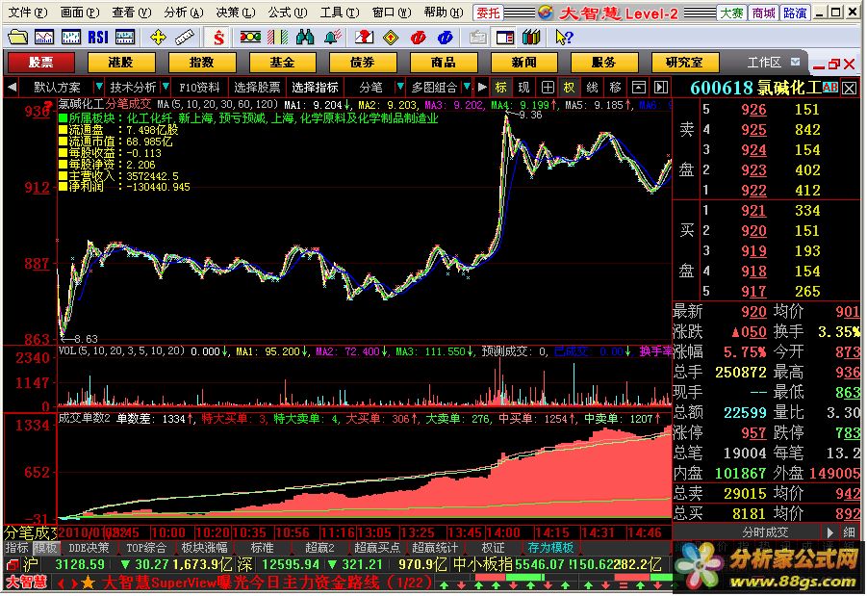Click the 委托 order button
This screenshot has height=596, width=867.
(488, 13)
